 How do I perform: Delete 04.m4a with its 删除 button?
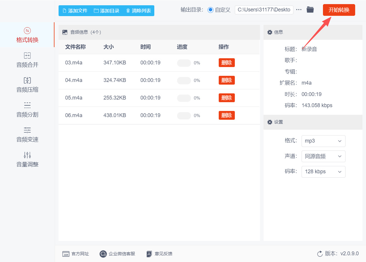click(x=227, y=80)
